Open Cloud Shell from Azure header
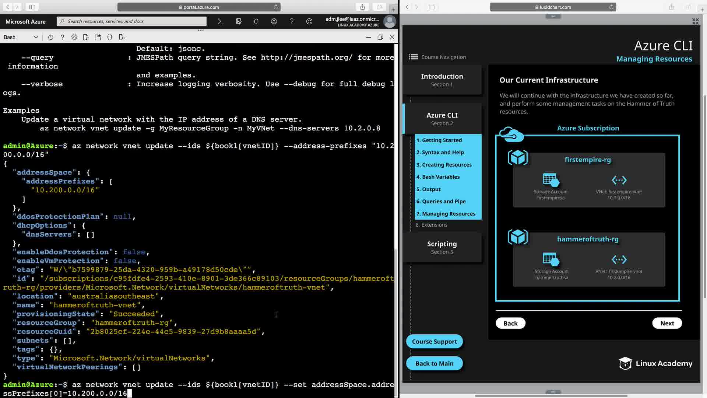Image resolution: width=707 pixels, height=398 pixels. click(x=221, y=21)
